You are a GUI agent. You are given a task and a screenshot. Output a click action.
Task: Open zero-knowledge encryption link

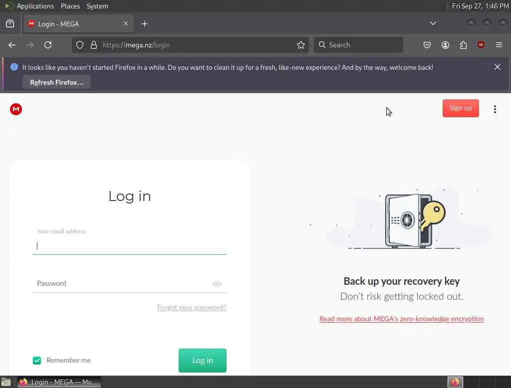coord(402,319)
